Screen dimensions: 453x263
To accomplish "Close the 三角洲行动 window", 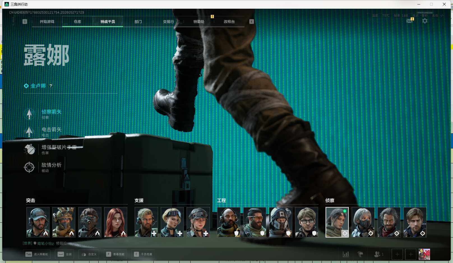I will [444, 4].
